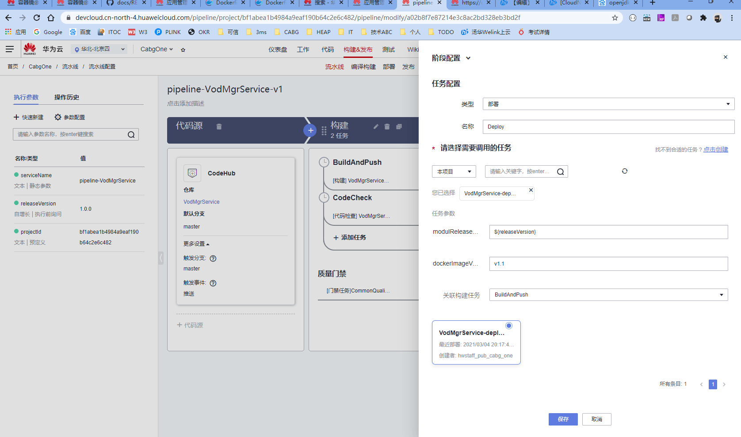741x437 pixels.
Task: Open the 编译构建 sub-tab
Action: (x=363, y=67)
